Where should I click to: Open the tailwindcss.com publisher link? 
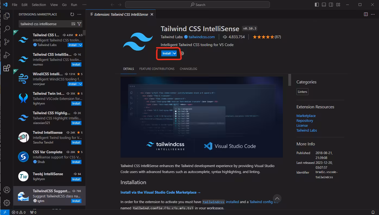[202, 37]
